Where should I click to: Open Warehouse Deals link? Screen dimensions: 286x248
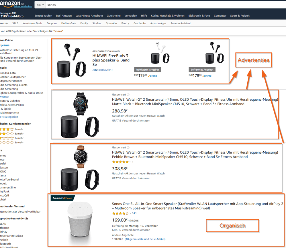tap(32, 23)
